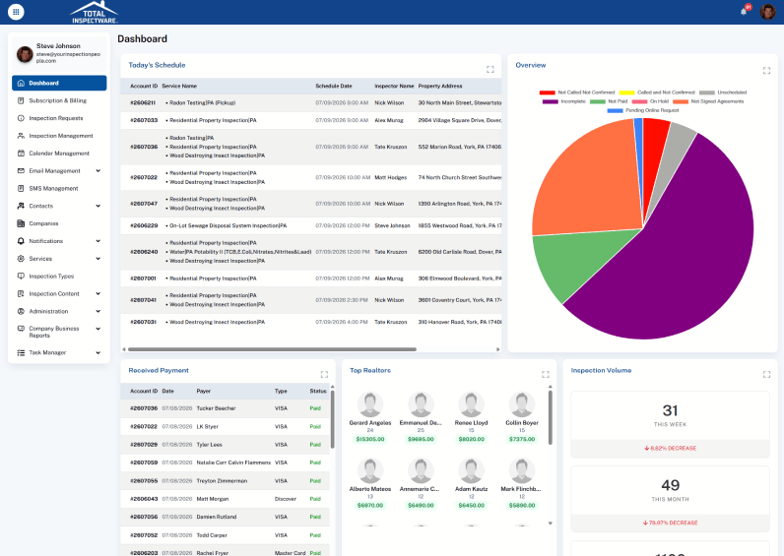The image size is (784, 556).
Task: Click Gerard Angeles realtor avatar
Action: [370, 404]
